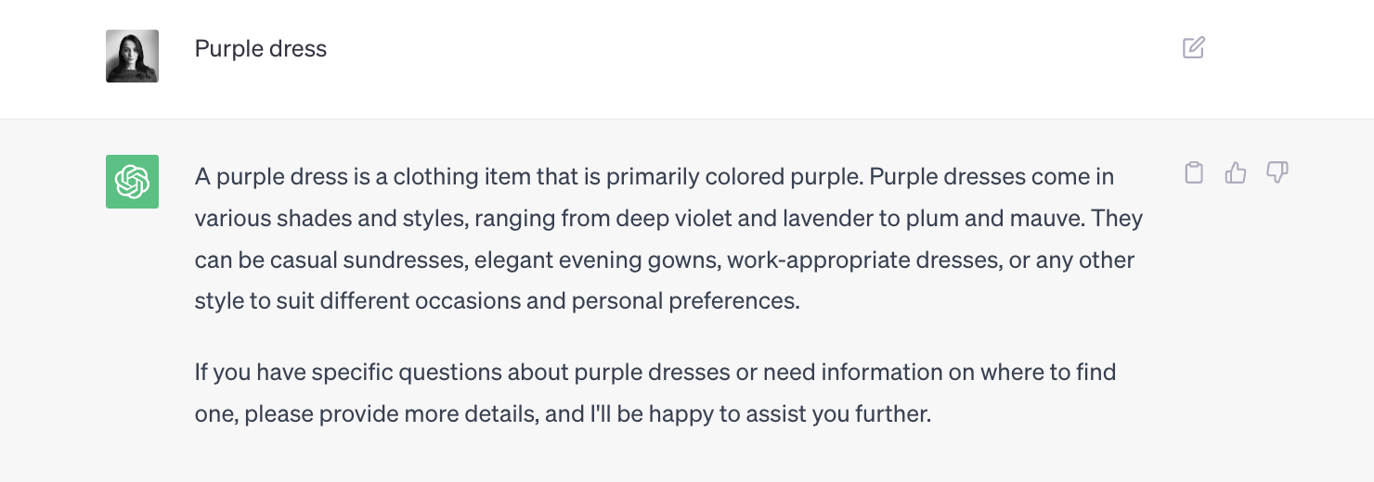This screenshot has width=1374, height=482.
Task: Click the "Purple dress" prompt text
Action: point(261,48)
